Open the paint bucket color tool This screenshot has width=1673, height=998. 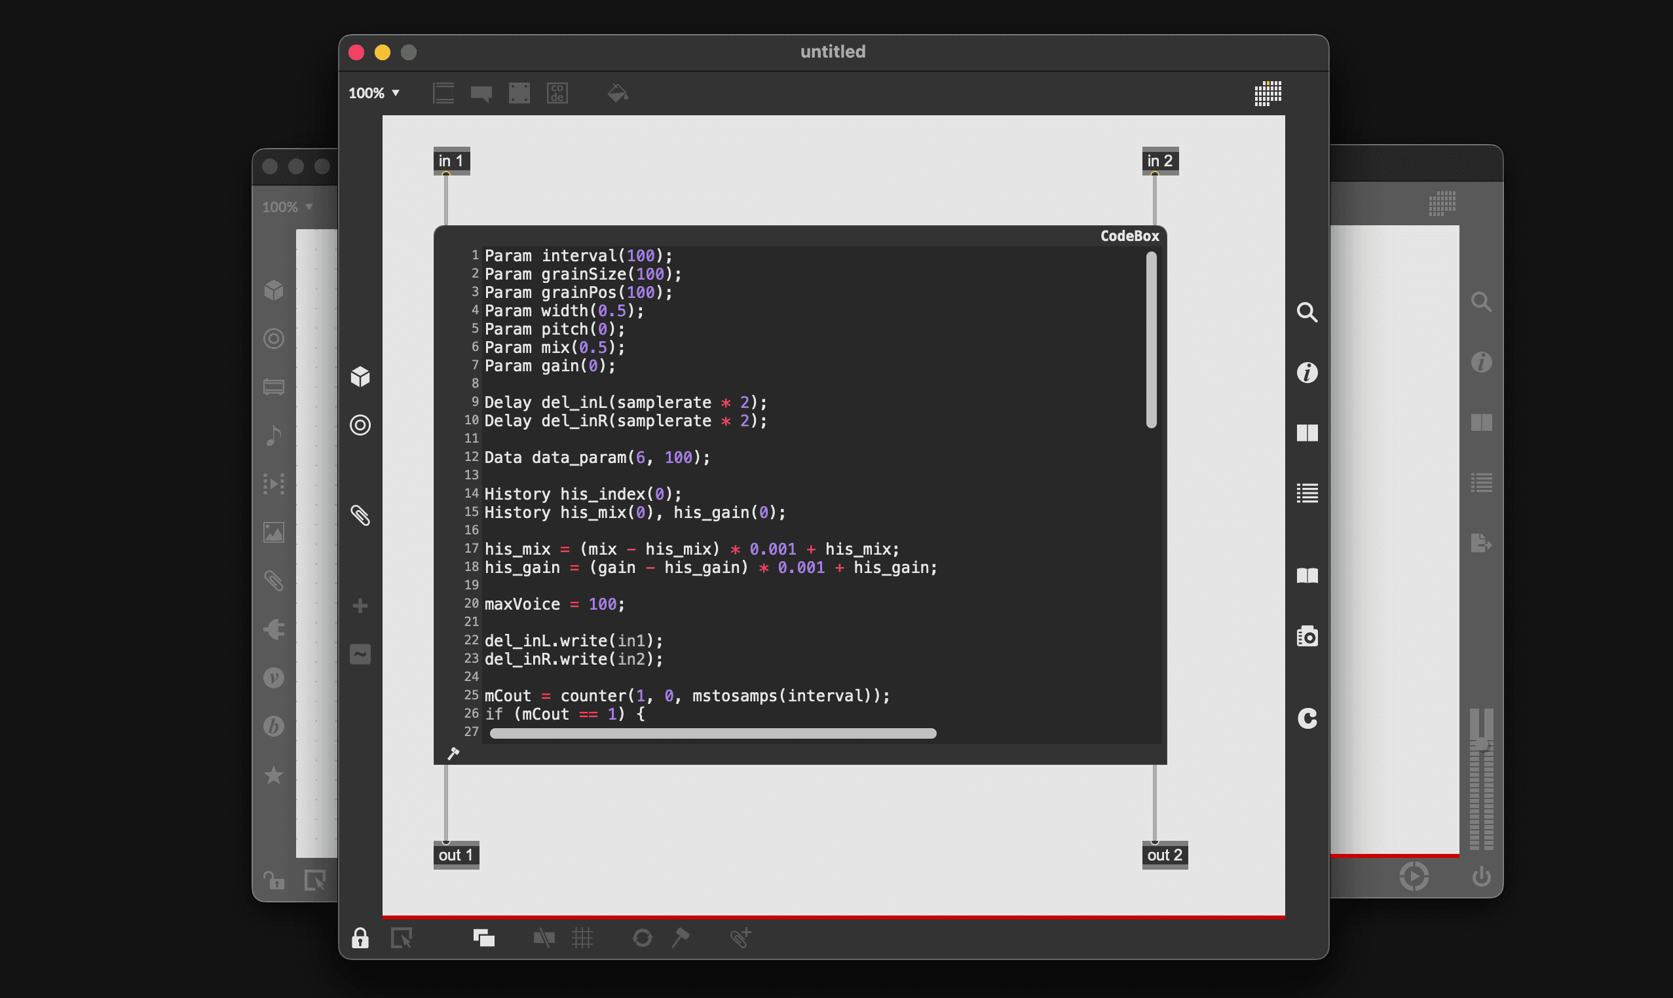coord(616,93)
